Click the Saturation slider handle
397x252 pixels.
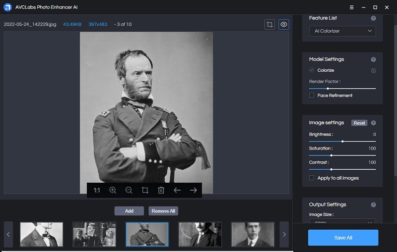331,155
